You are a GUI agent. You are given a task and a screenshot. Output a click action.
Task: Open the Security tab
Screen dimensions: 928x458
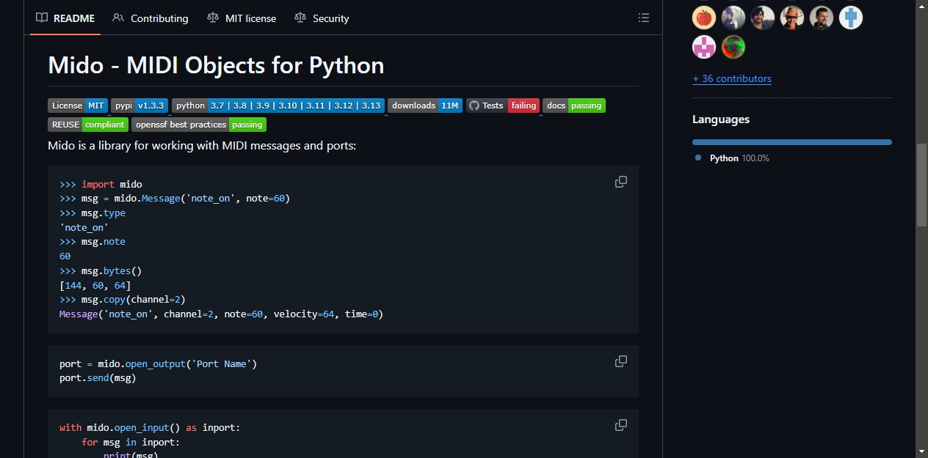(322, 18)
